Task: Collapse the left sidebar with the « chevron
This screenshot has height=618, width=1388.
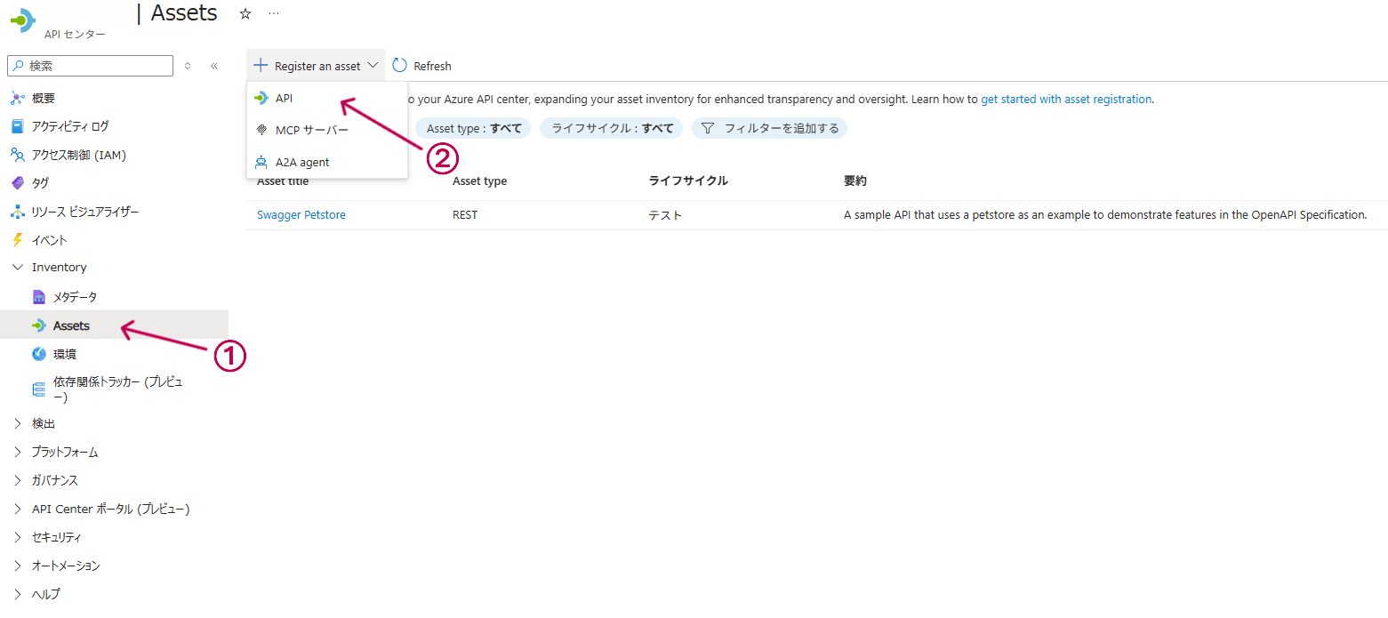Action: [x=213, y=65]
